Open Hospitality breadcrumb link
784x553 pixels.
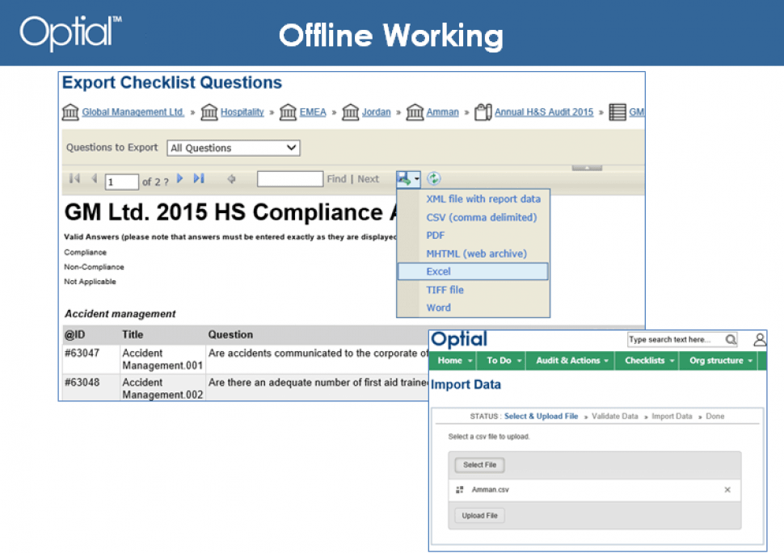click(242, 112)
